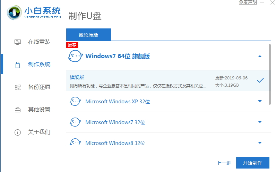Viewport: 276px width, 172px height.
Task: Open the 免责声明 link
Action: click(248, 2)
